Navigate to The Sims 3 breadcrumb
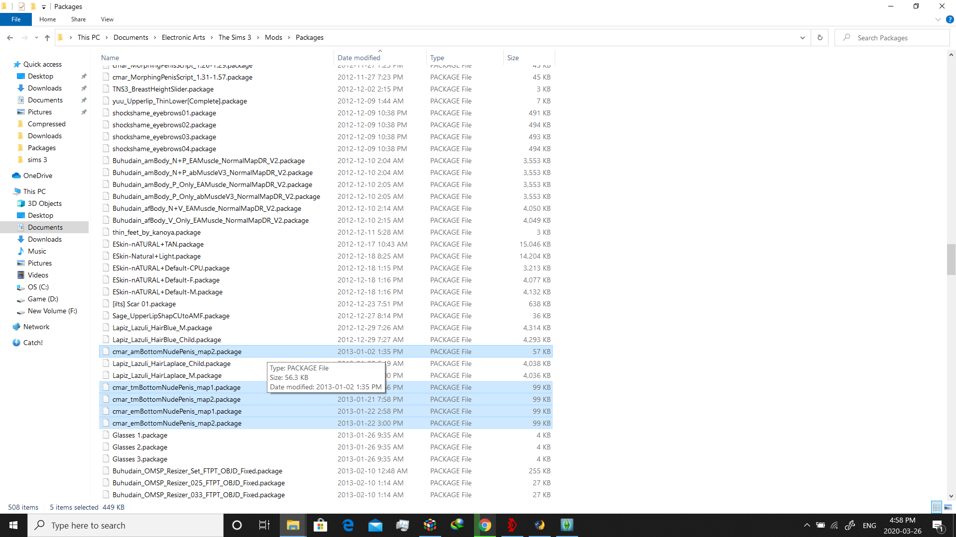This screenshot has height=537, width=956. [235, 38]
